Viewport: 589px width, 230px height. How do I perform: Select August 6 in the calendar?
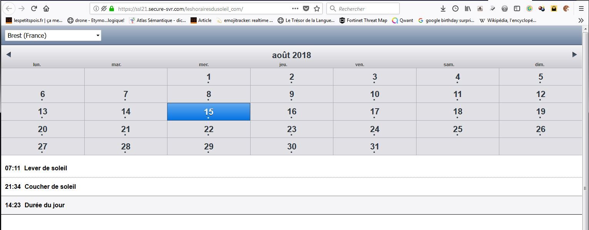(42, 94)
